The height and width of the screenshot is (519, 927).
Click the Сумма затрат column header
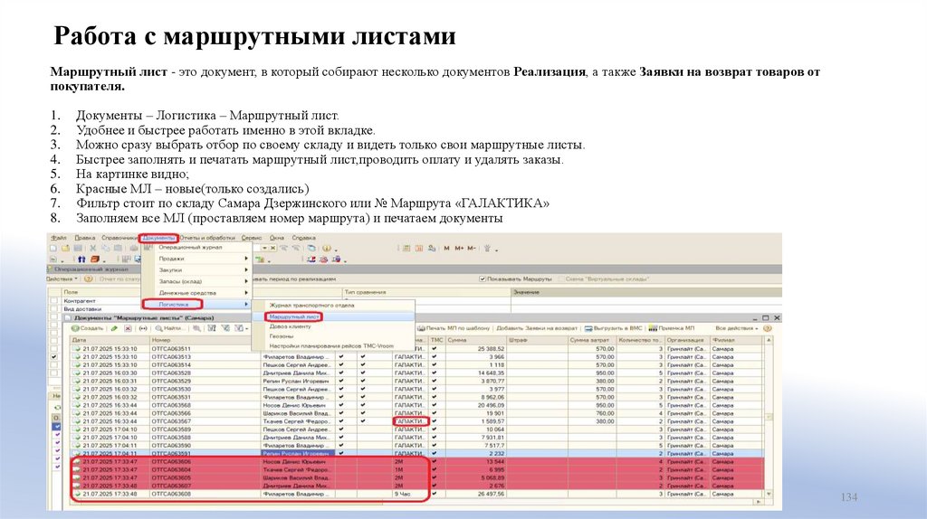click(x=592, y=340)
